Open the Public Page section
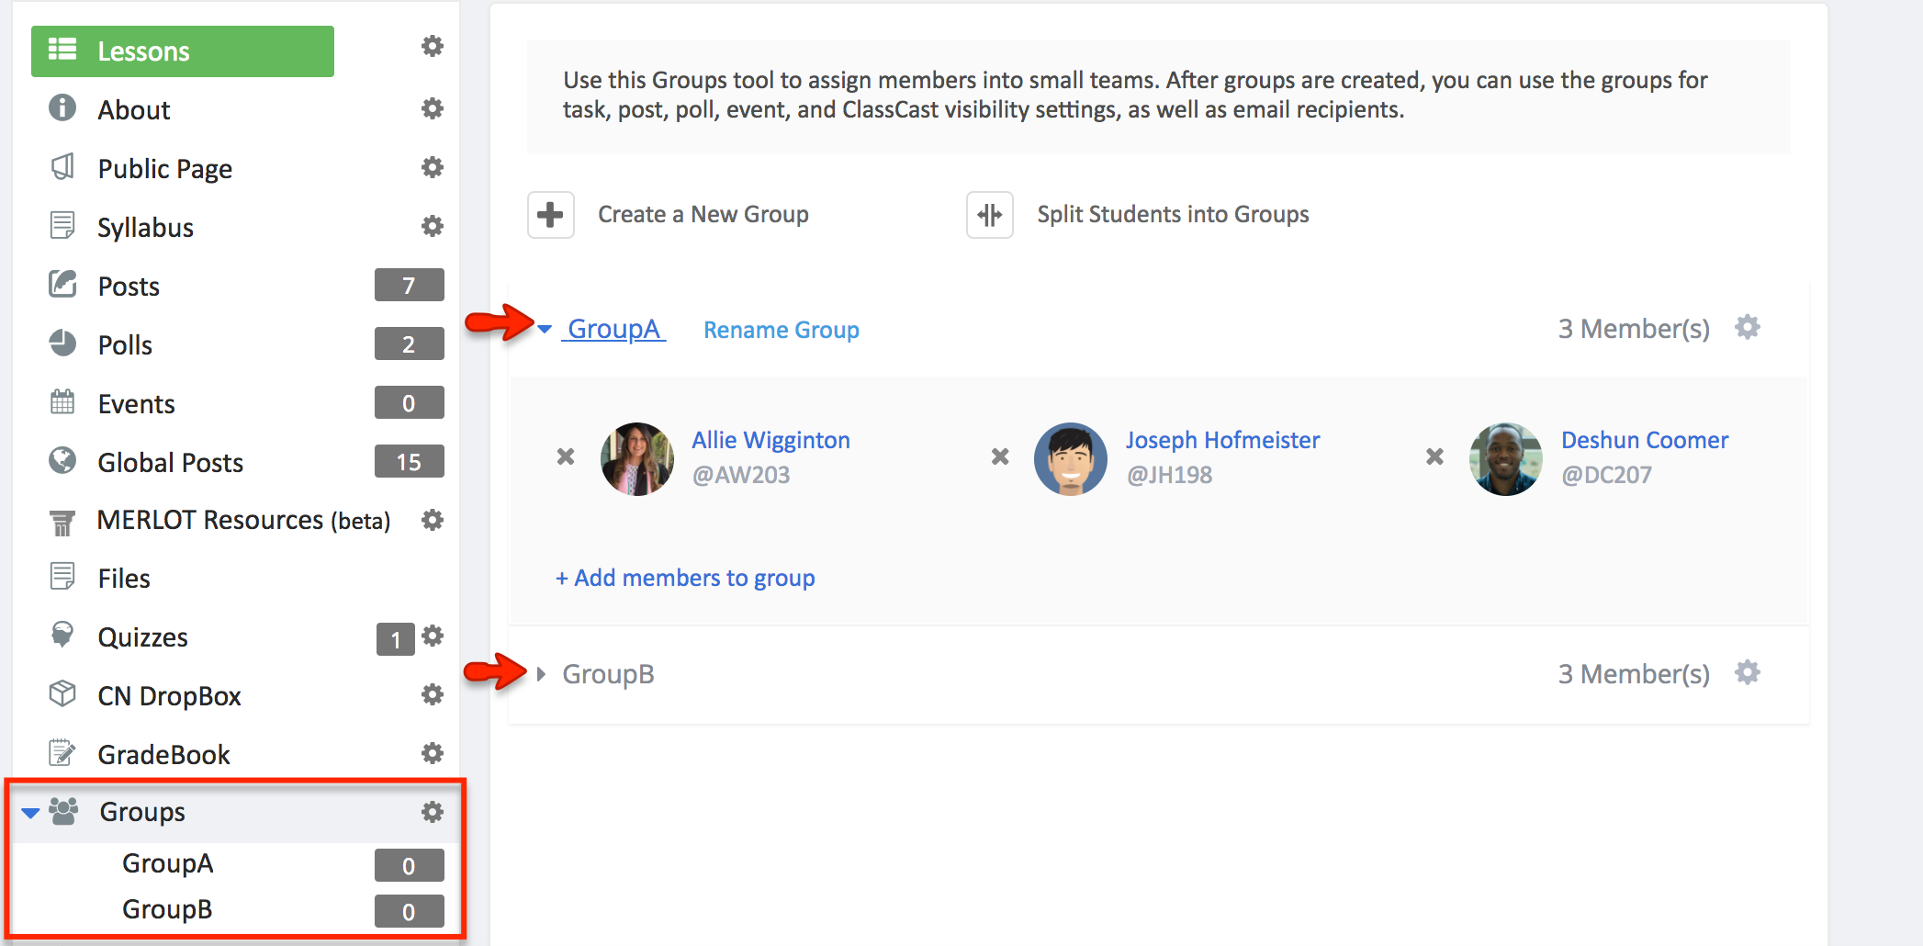This screenshot has width=1923, height=946. [x=165, y=169]
